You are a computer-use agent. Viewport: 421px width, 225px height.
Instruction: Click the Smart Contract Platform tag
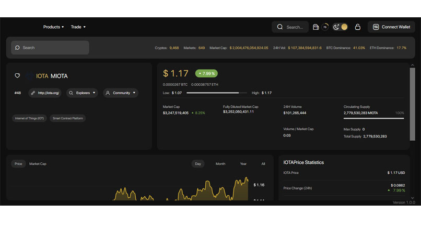(x=68, y=118)
